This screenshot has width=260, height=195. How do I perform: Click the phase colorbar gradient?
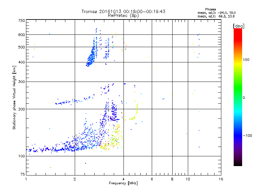point(238,97)
